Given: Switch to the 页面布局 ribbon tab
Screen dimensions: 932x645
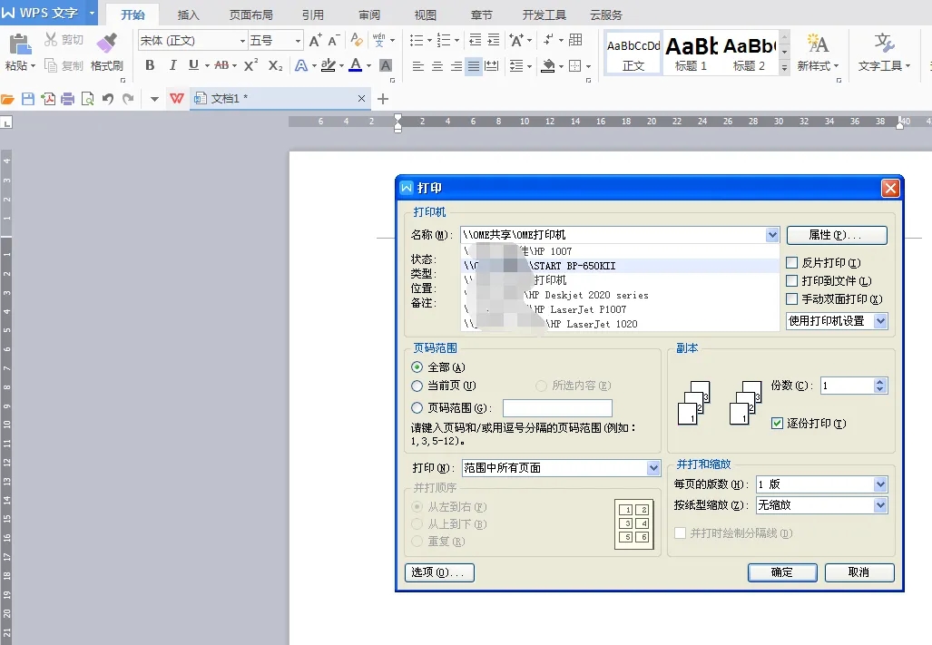Looking at the screenshot, I should (250, 15).
